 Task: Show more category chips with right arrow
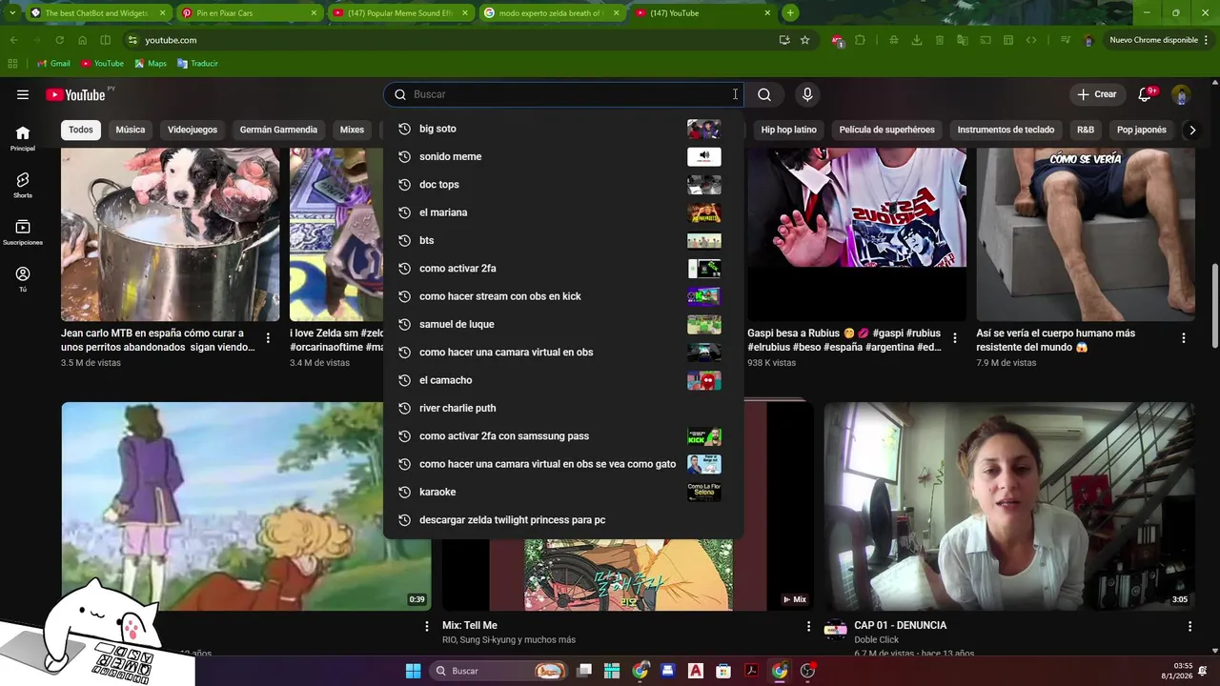[x=1191, y=130]
